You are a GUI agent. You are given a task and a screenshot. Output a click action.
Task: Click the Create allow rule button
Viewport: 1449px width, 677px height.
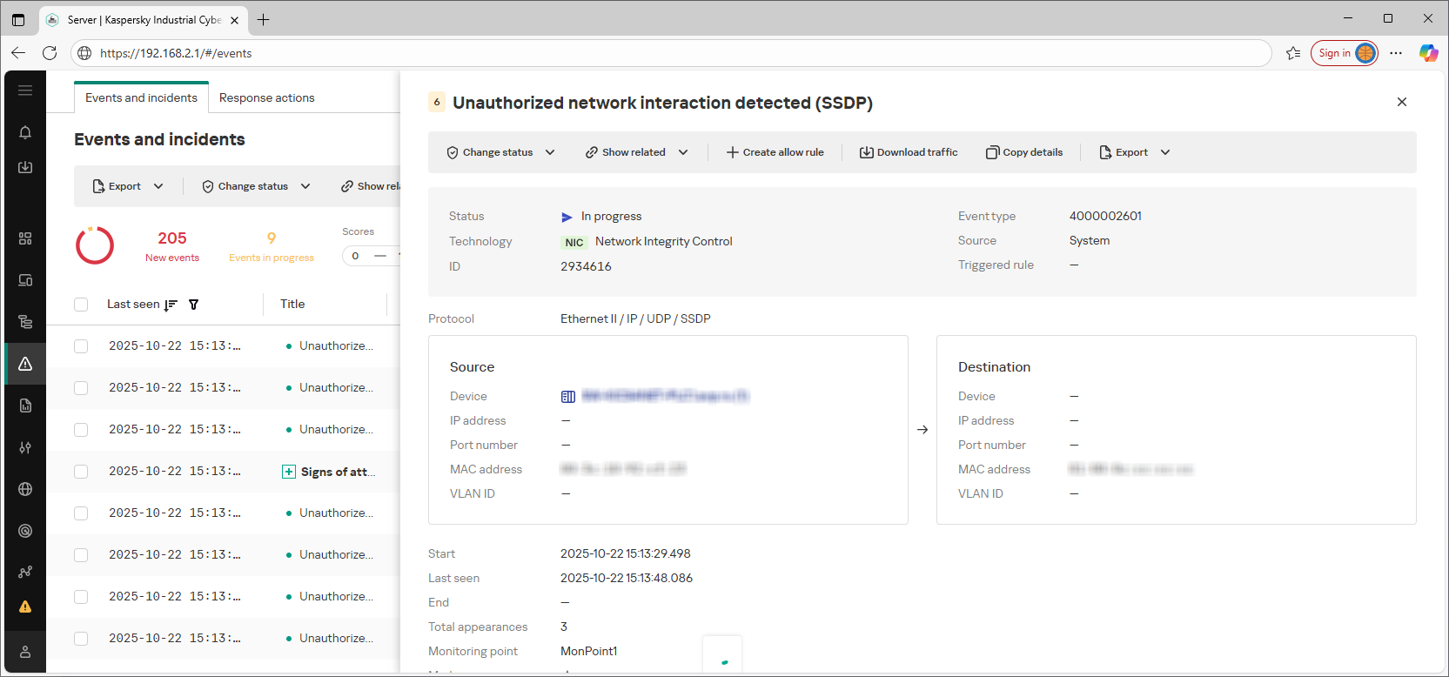tap(775, 152)
